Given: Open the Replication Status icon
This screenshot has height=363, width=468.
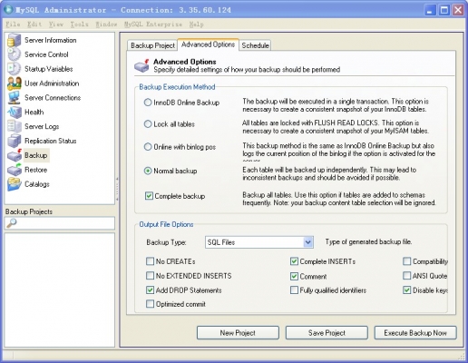Looking at the screenshot, I should (x=15, y=141).
